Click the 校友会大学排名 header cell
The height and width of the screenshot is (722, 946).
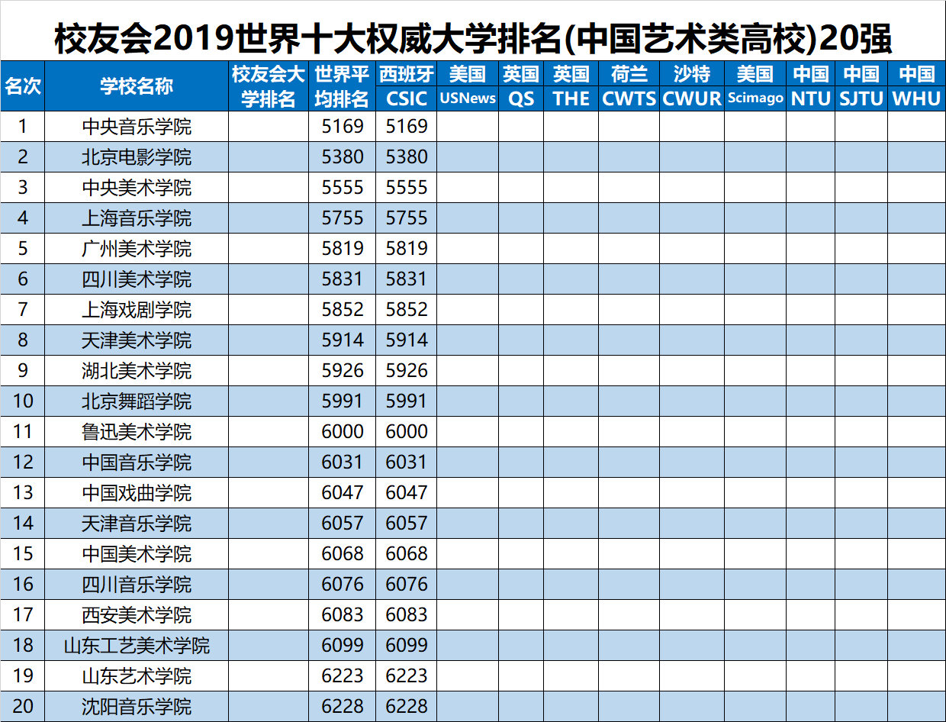269,86
